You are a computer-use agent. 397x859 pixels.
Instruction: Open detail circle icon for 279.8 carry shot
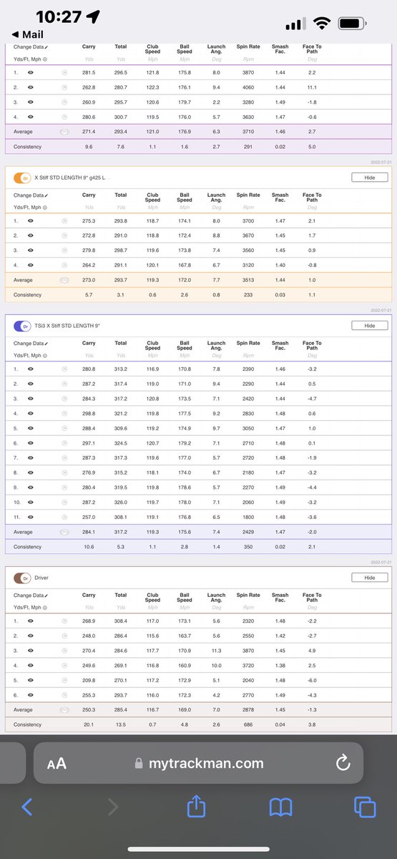tap(65, 251)
